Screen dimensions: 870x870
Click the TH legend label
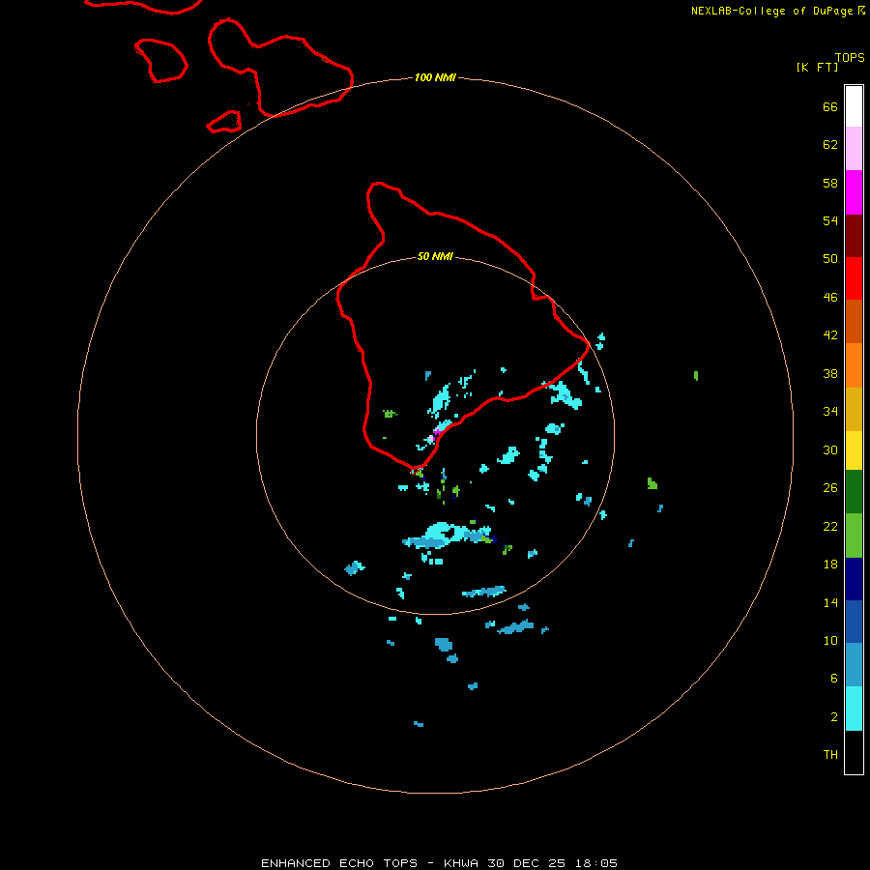[x=830, y=754]
